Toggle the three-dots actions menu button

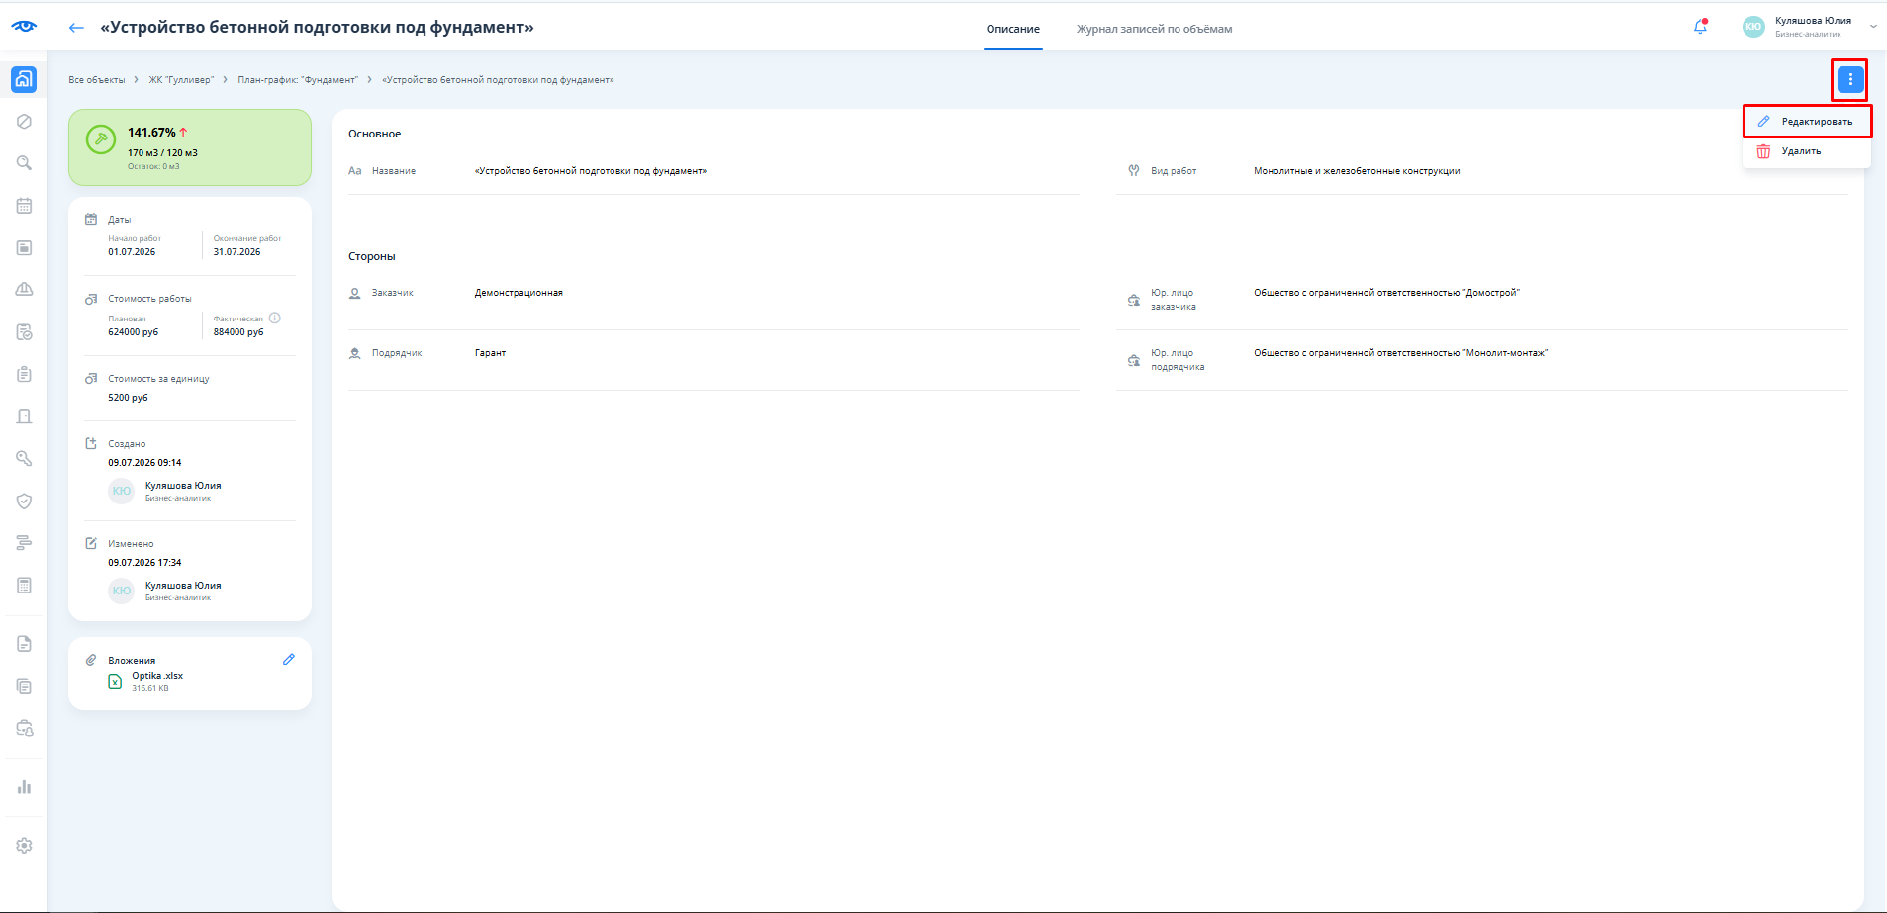[x=1850, y=79]
